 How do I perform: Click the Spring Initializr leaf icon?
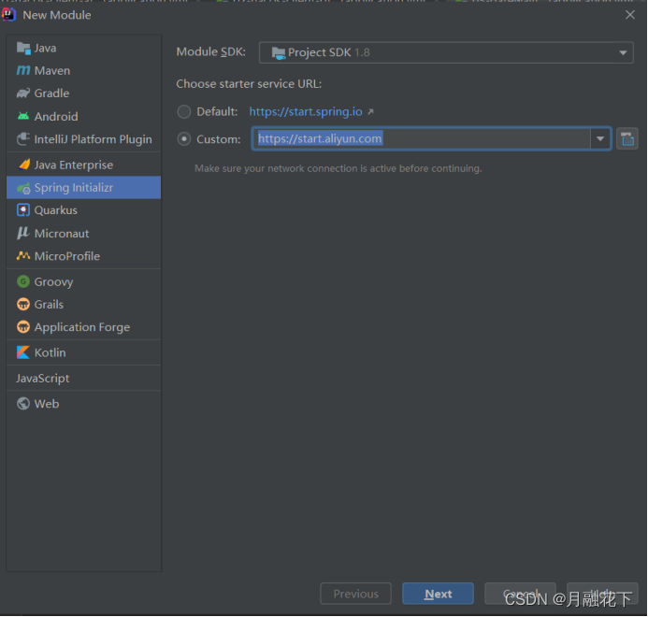[x=23, y=189]
